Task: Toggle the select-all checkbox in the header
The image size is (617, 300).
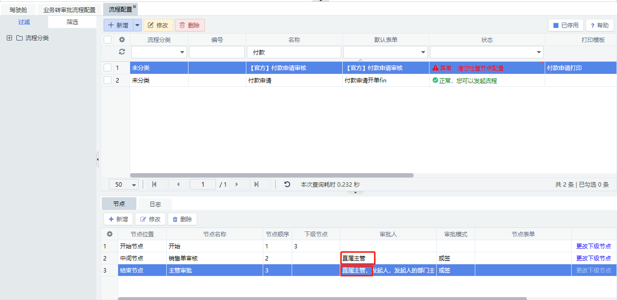Action: [107, 40]
